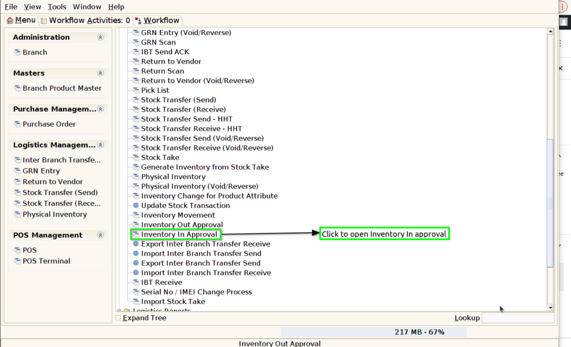Screen dimensions: 571x347
Task: Open GRN Entry (Void/Reverse) in the tree
Action: 186,32
